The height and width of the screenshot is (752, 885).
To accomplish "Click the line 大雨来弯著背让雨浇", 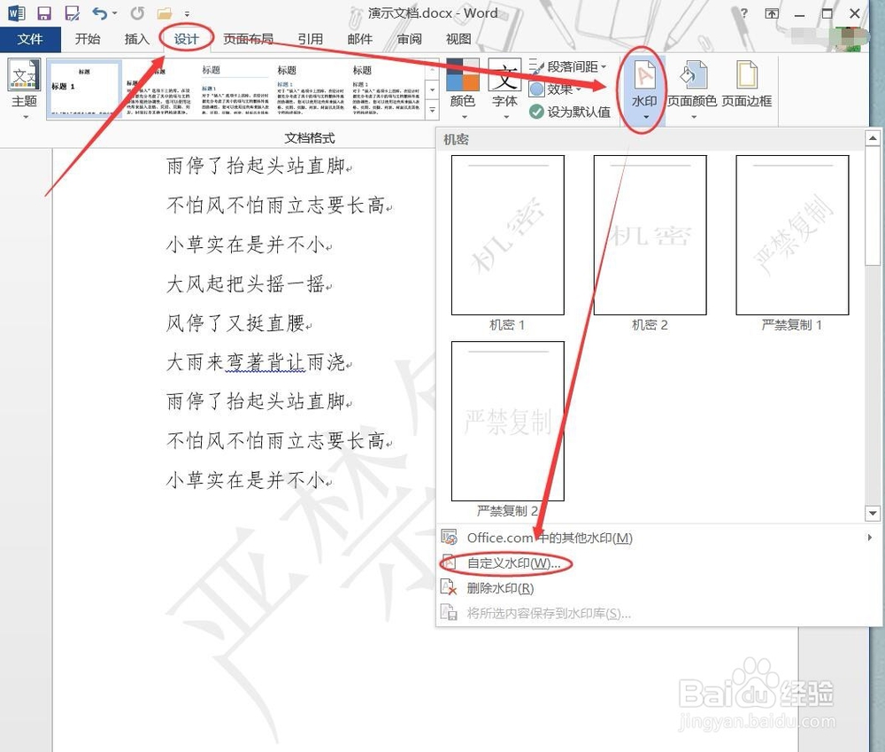I will coord(255,362).
